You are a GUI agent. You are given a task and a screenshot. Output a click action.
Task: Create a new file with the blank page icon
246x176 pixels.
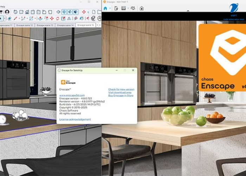click(x=94, y=12)
